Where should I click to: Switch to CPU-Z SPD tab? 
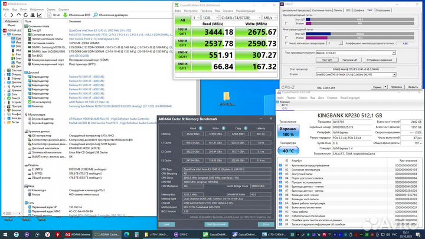click(348, 10)
